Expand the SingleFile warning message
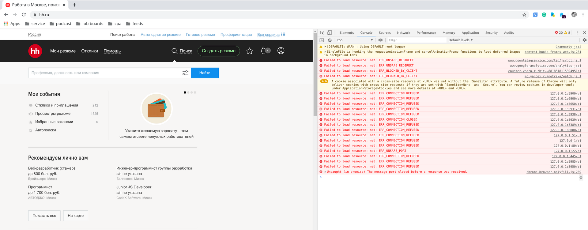Viewport: 588px width, 230px height. [326, 52]
